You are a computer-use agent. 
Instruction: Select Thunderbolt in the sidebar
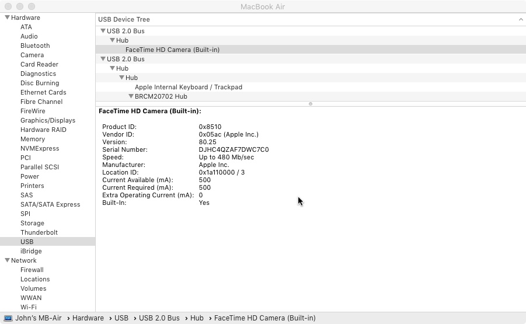click(x=39, y=232)
